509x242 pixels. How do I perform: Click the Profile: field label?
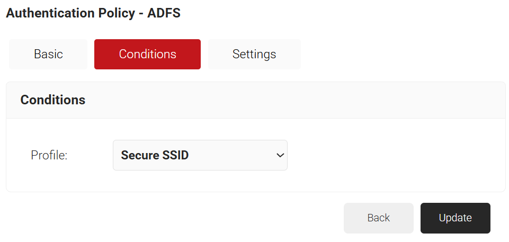click(49, 155)
